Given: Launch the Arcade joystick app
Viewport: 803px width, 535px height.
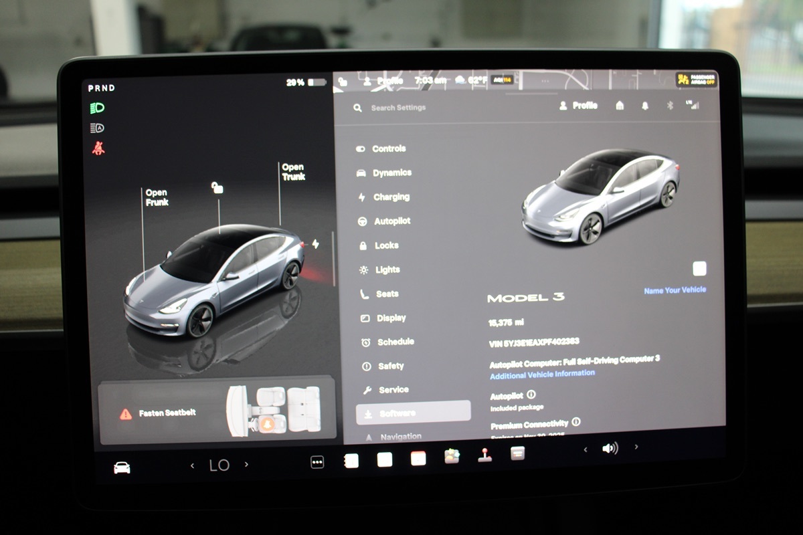Looking at the screenshot, I should [x=484, y=455].
